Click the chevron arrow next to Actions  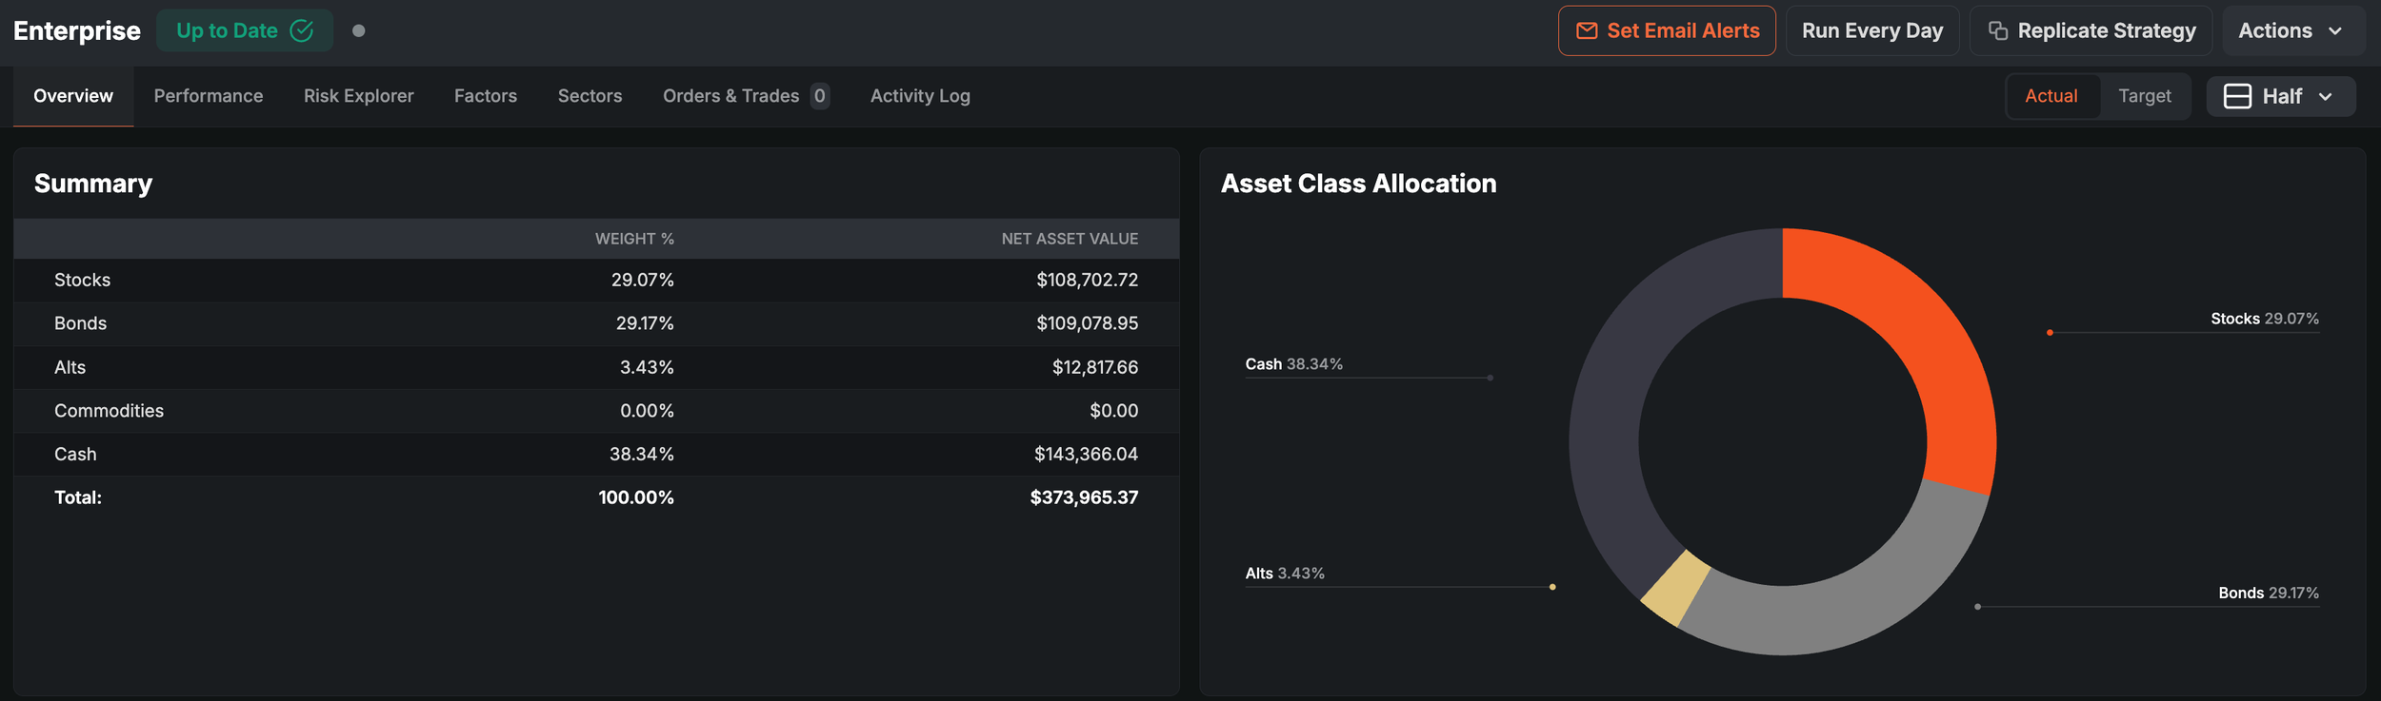tap(2335, 31)
